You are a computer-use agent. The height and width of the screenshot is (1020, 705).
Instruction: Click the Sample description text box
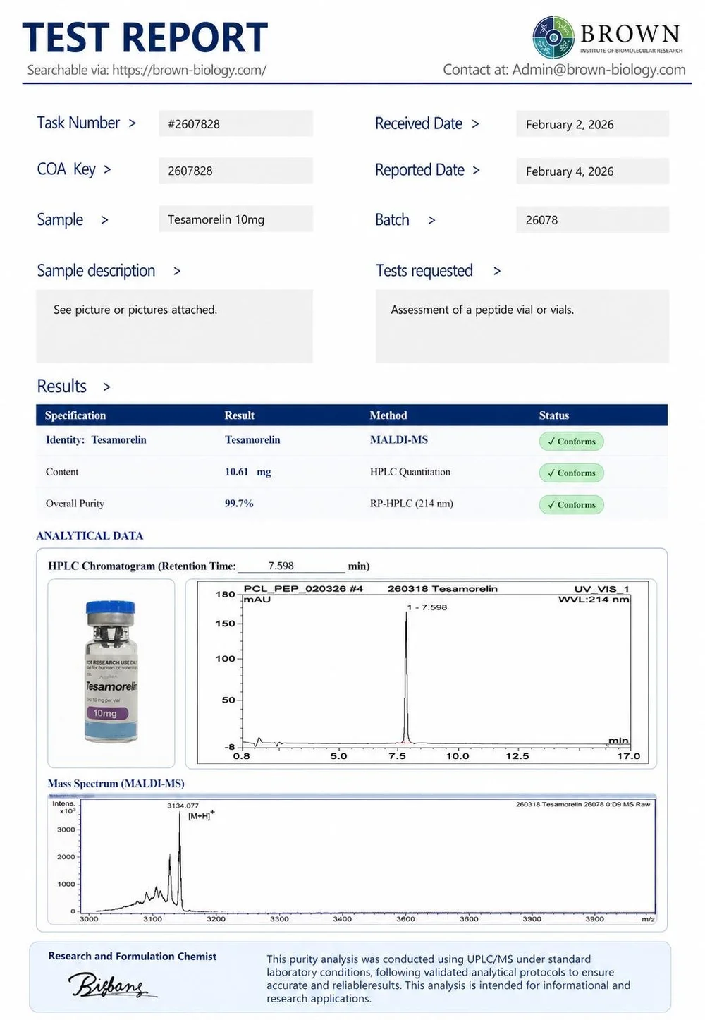point(174,326)
